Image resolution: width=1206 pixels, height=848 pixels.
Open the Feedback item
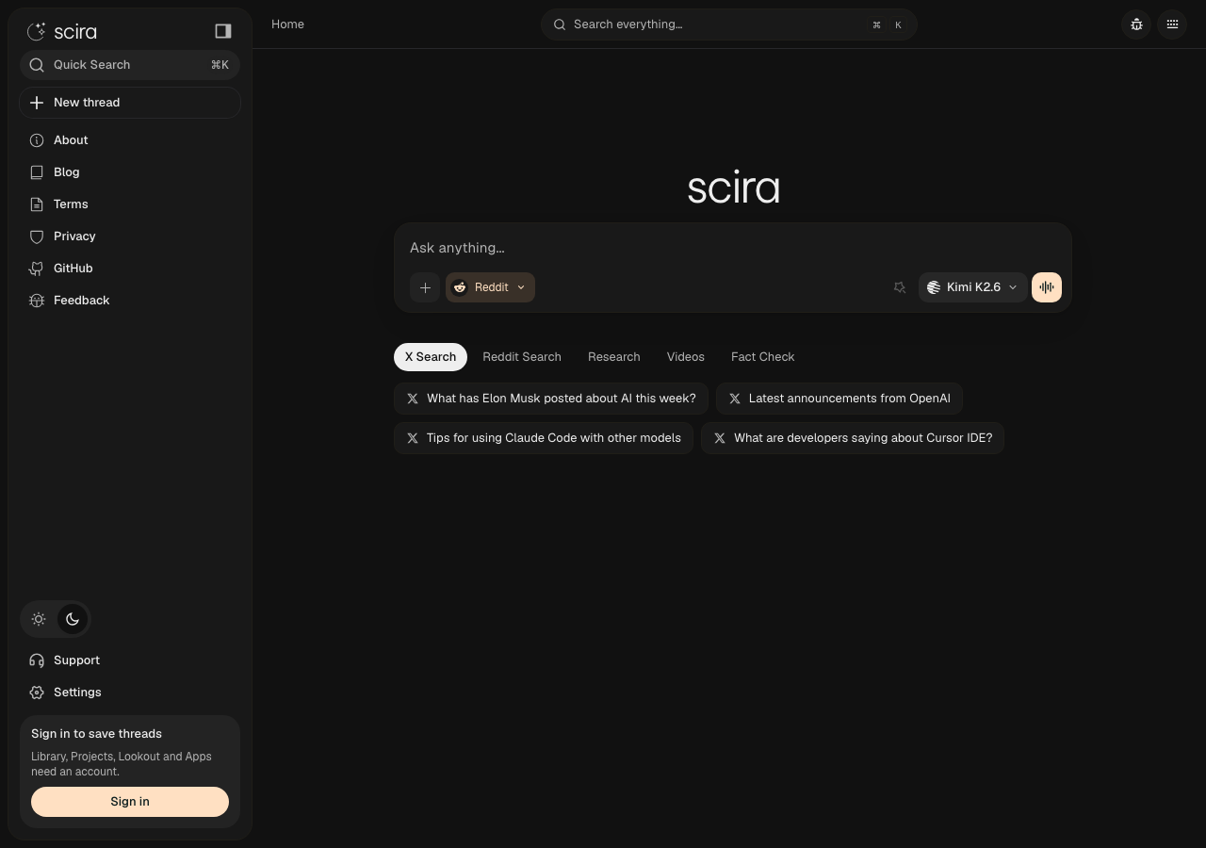click(130, 301)
